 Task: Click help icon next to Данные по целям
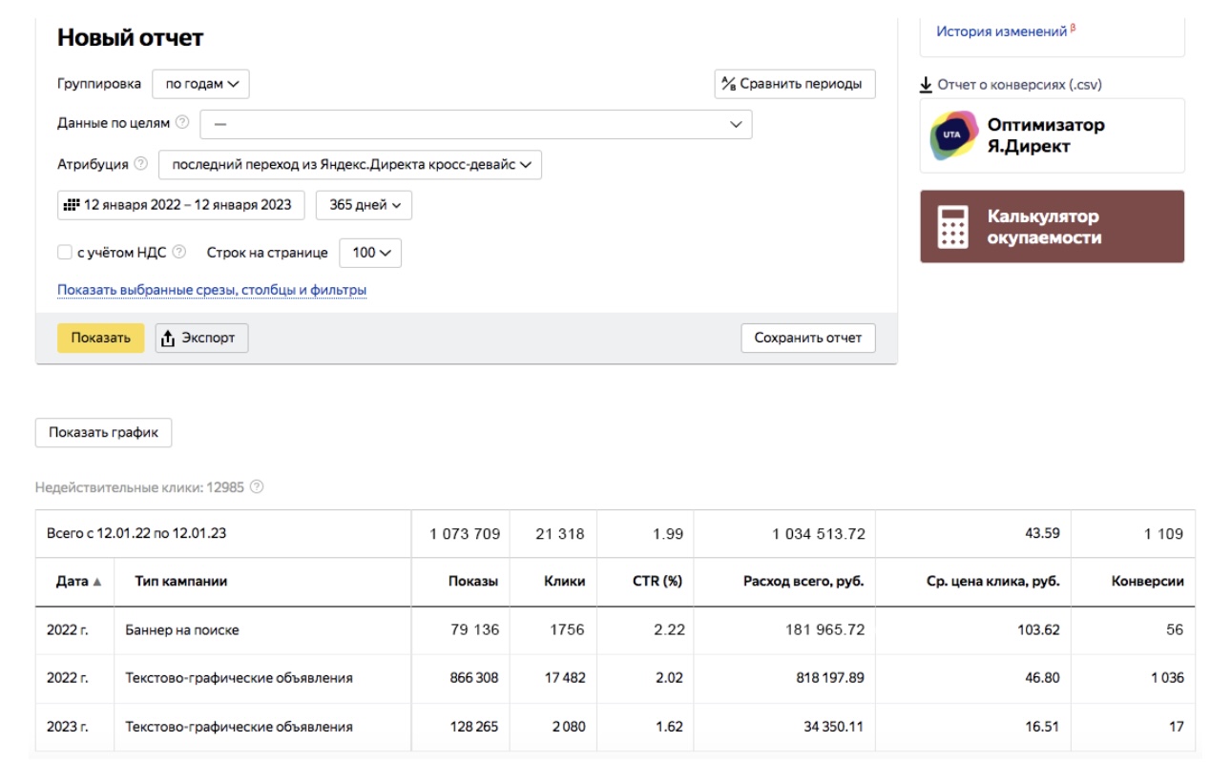182,123
